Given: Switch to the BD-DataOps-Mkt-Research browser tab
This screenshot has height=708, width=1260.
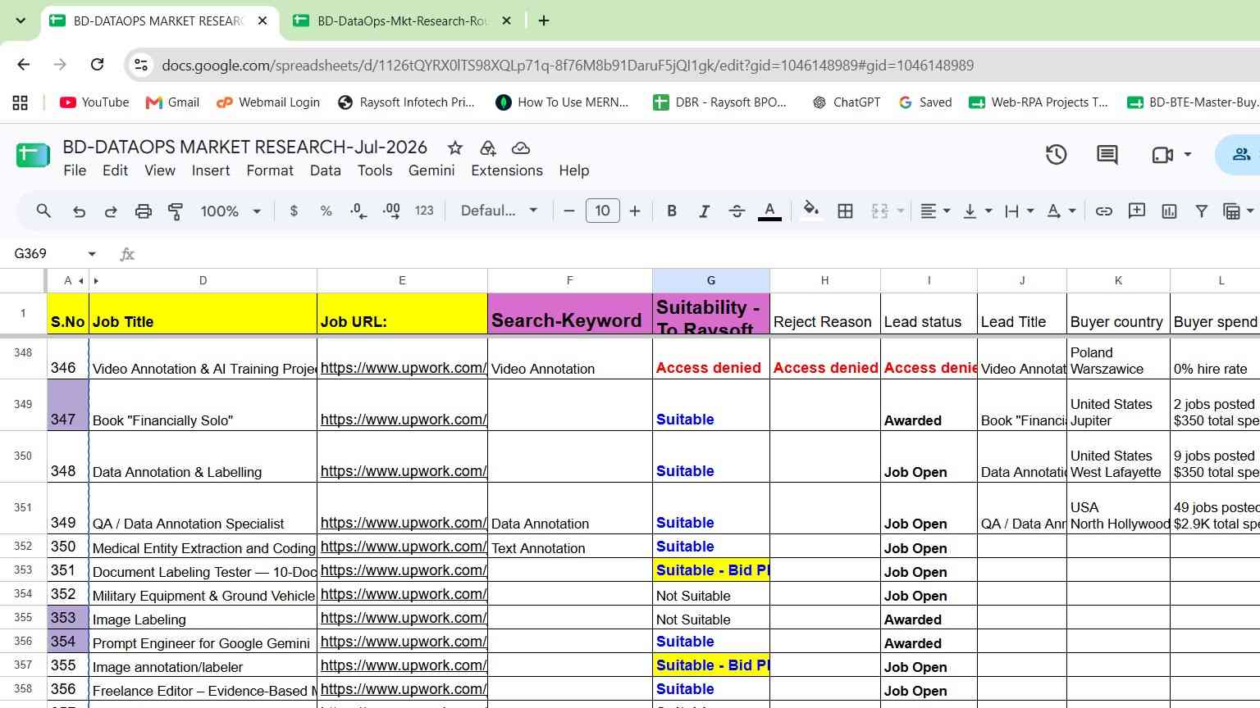Looking at the screenshot, I should coord(402,21).
